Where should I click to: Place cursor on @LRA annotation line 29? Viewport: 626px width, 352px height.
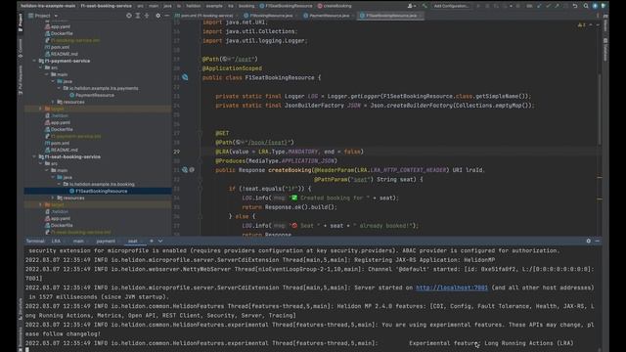[290, 152]
